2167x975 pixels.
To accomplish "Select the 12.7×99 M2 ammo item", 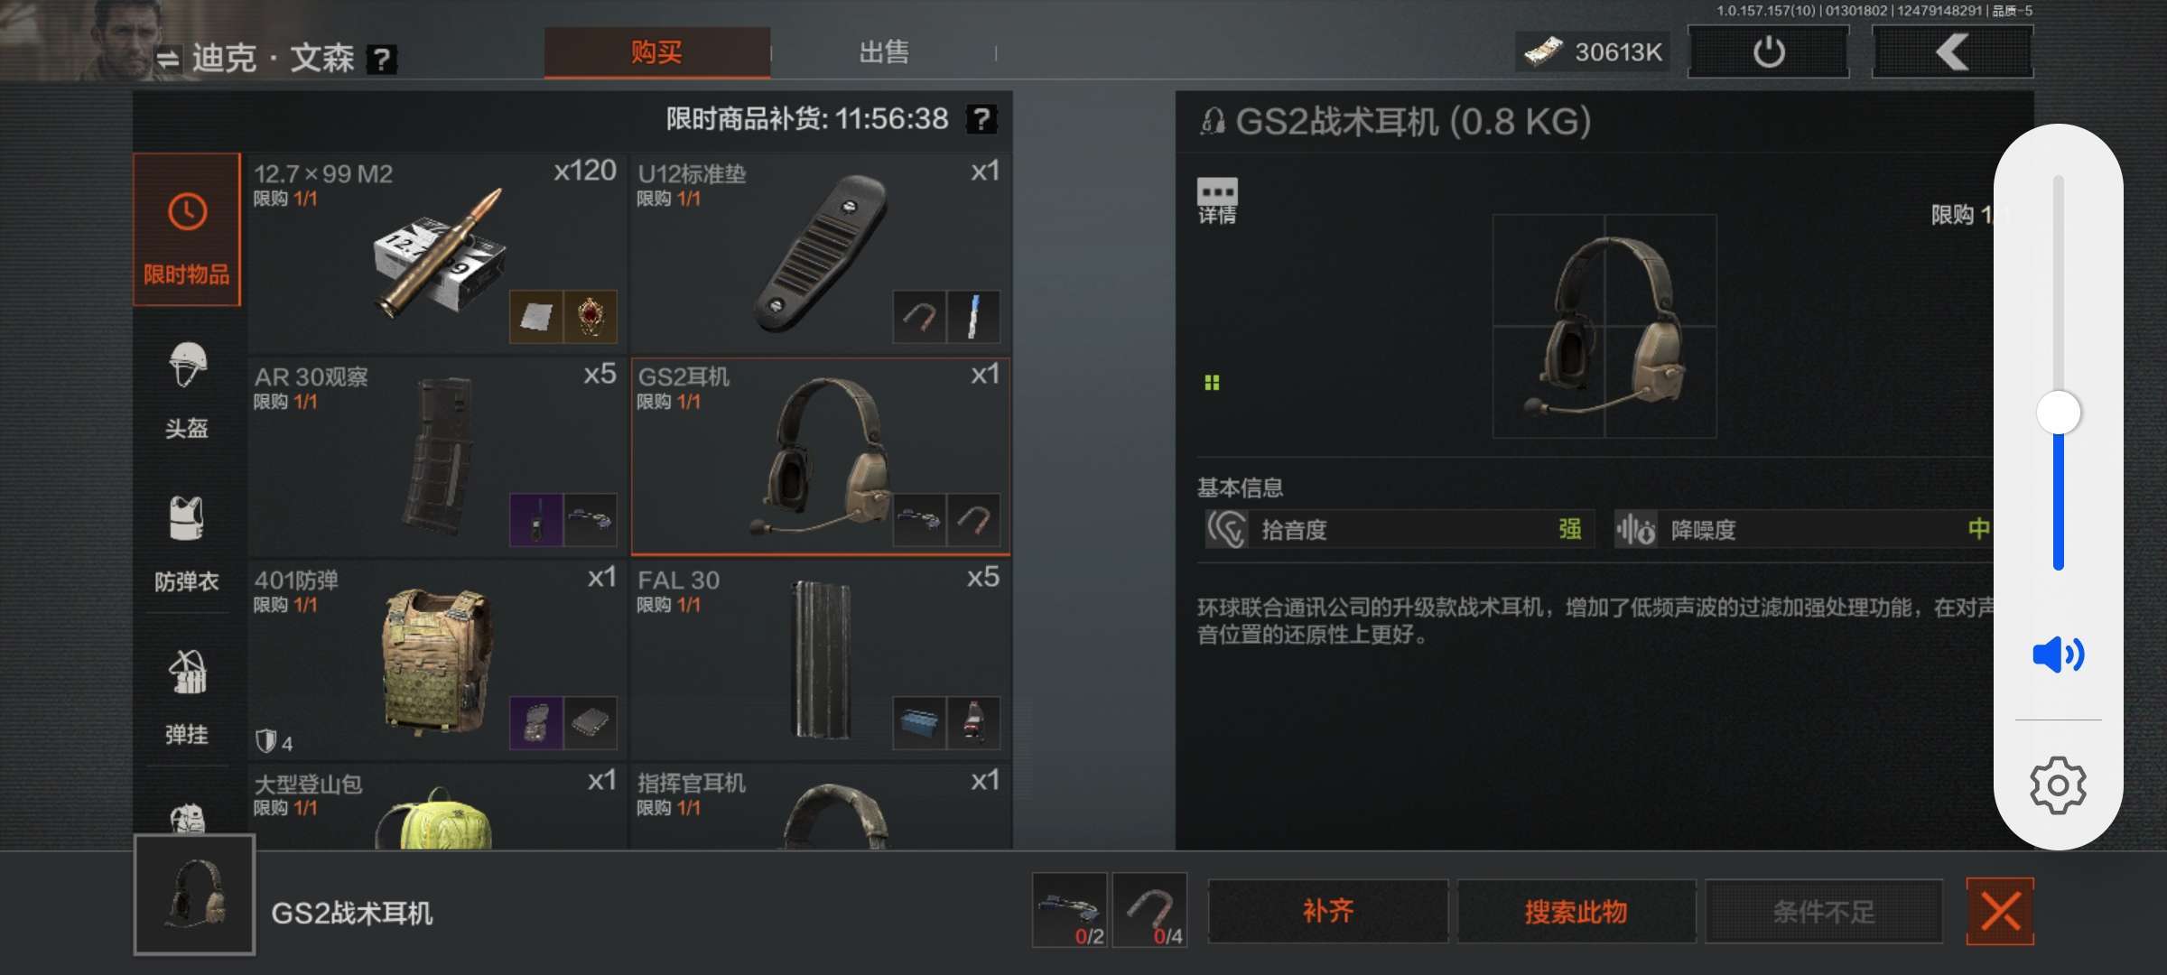I will click(437, 253).
